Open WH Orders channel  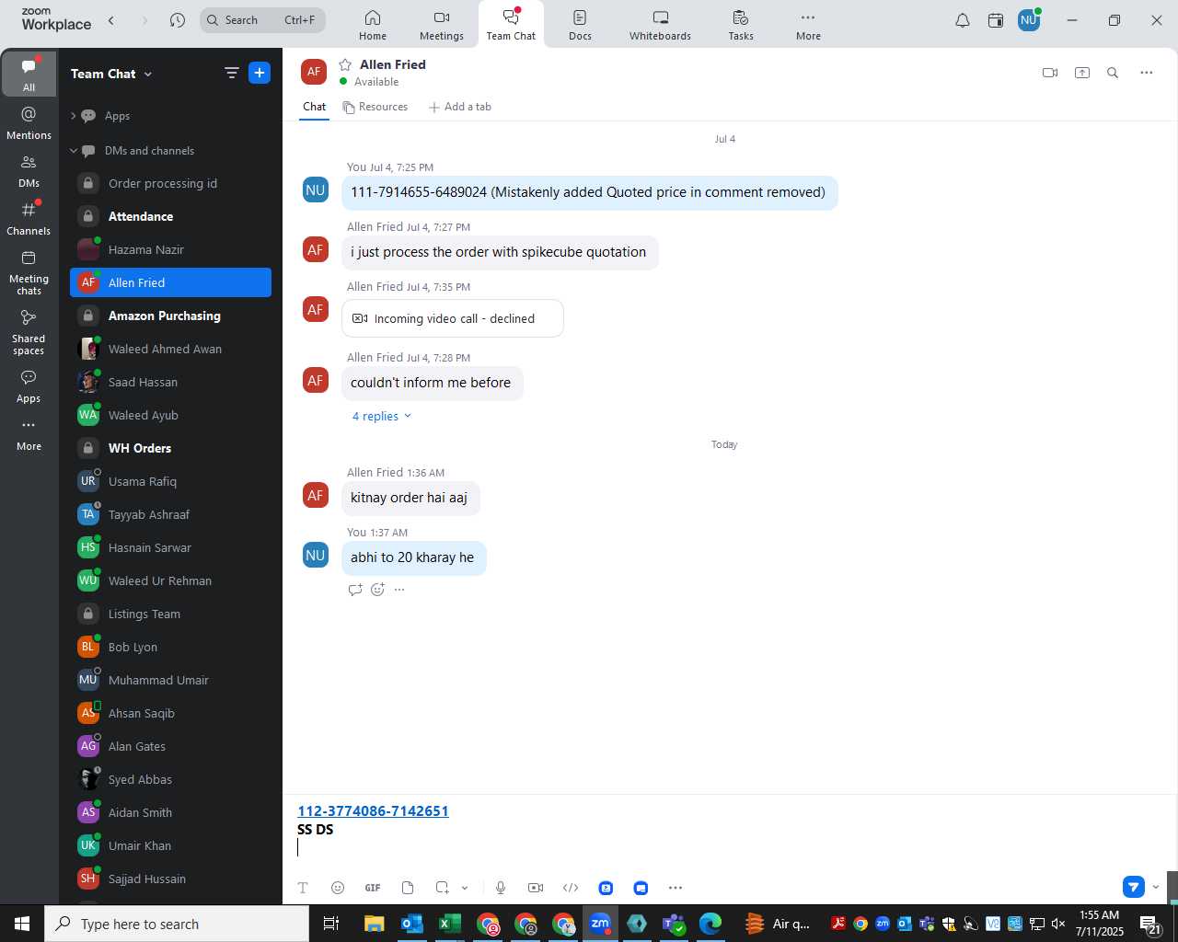pyautogui.click(x=170, y=448)
